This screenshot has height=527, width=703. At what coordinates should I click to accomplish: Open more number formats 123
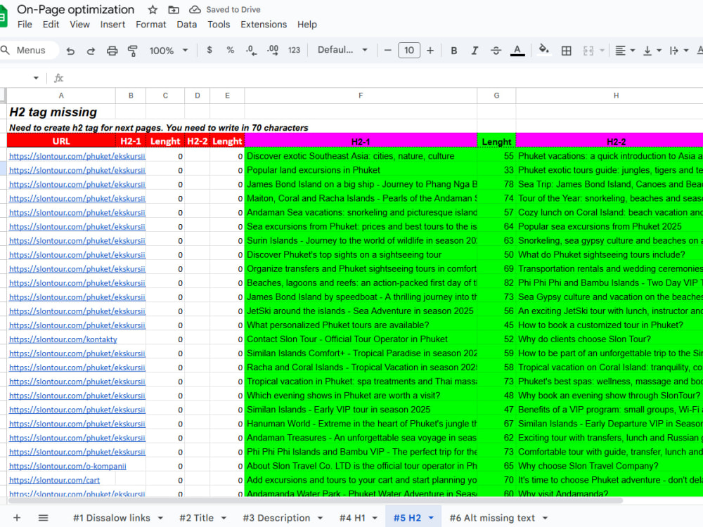(x=294, y=50)
